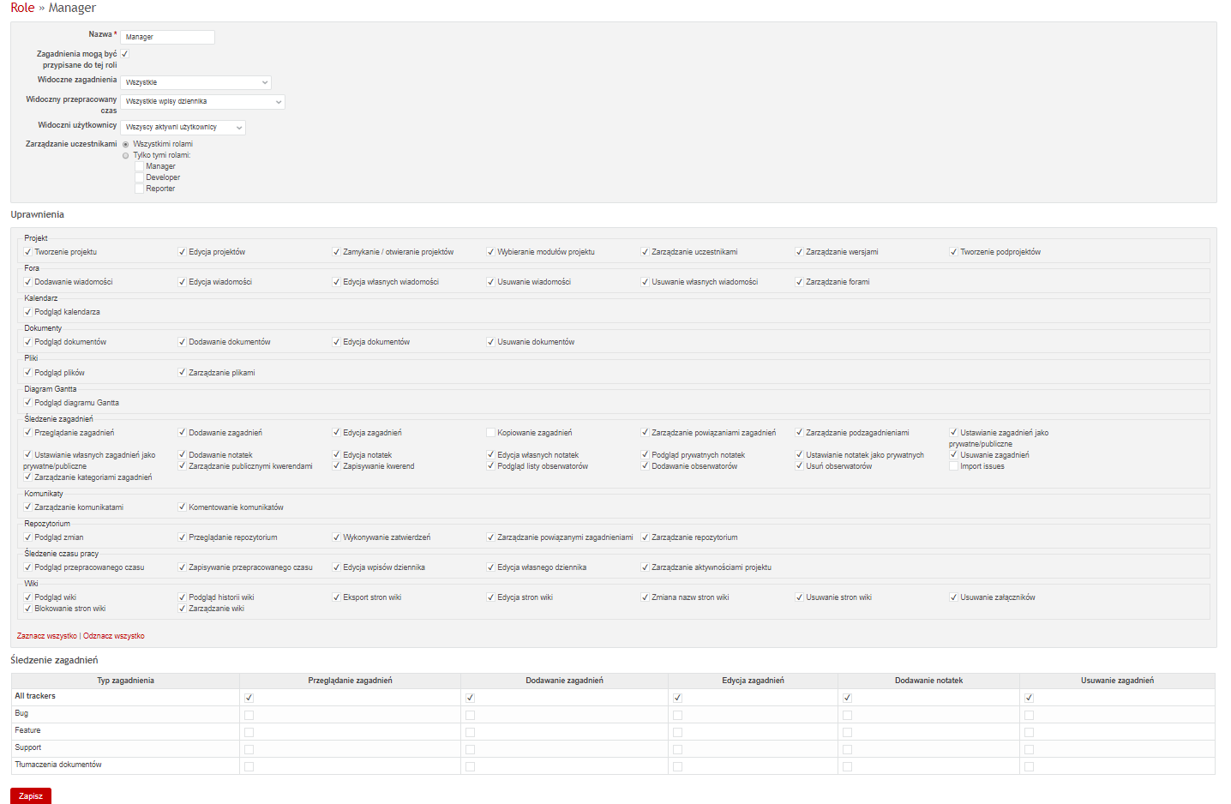1231x804 pixels.
Task: Enable the Import issues checkbox
Action: coord(953,466)
